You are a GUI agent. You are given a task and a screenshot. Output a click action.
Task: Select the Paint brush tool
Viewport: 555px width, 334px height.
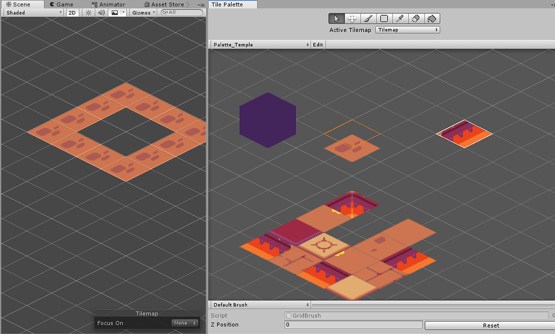pyautogui.click(x=367, y=18)
